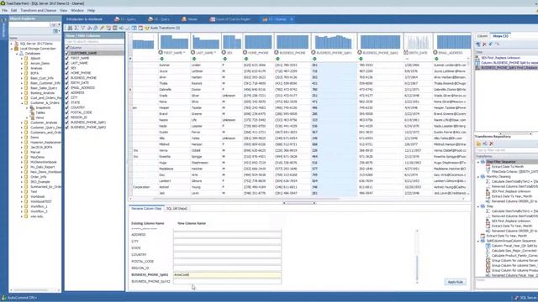Expand the BOFA database node

point(22,73)
